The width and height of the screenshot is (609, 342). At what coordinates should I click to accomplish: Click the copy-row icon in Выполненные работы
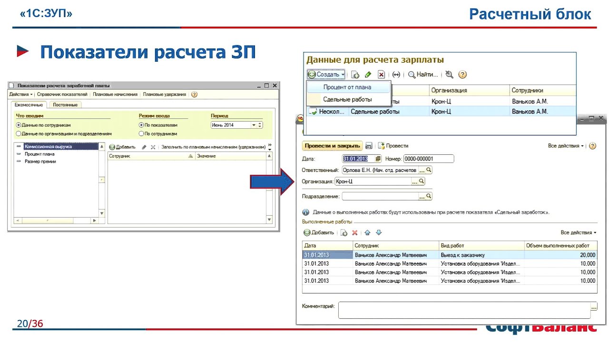click(344, 233)
